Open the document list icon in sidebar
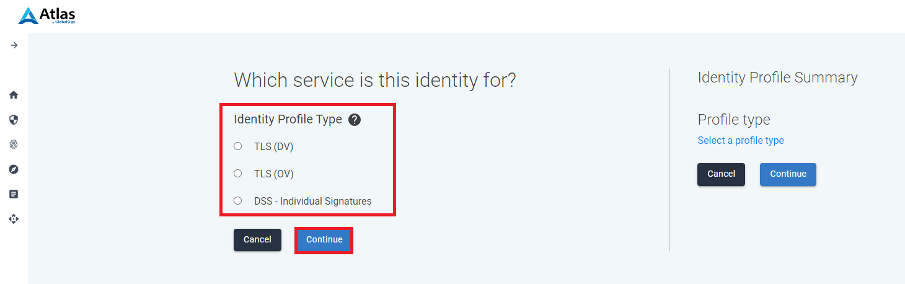Screen dimensions: 905x284 point(14,194)
